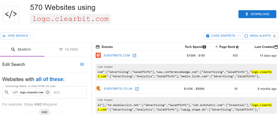Sort results by Page Rank column

pos(227,47)
